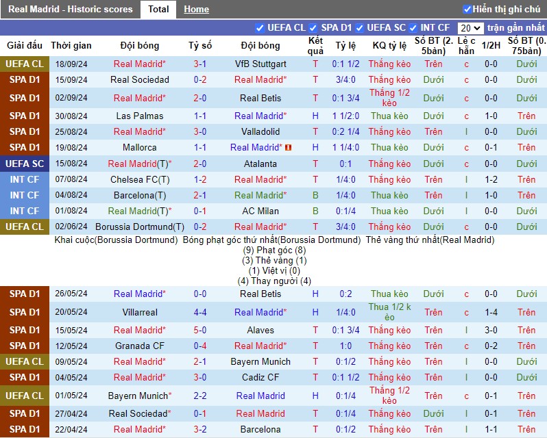Uncheck the INT CF filter checkbox
Image resolution: width=547 pixels, height=438 pixels.
[413, 28]
